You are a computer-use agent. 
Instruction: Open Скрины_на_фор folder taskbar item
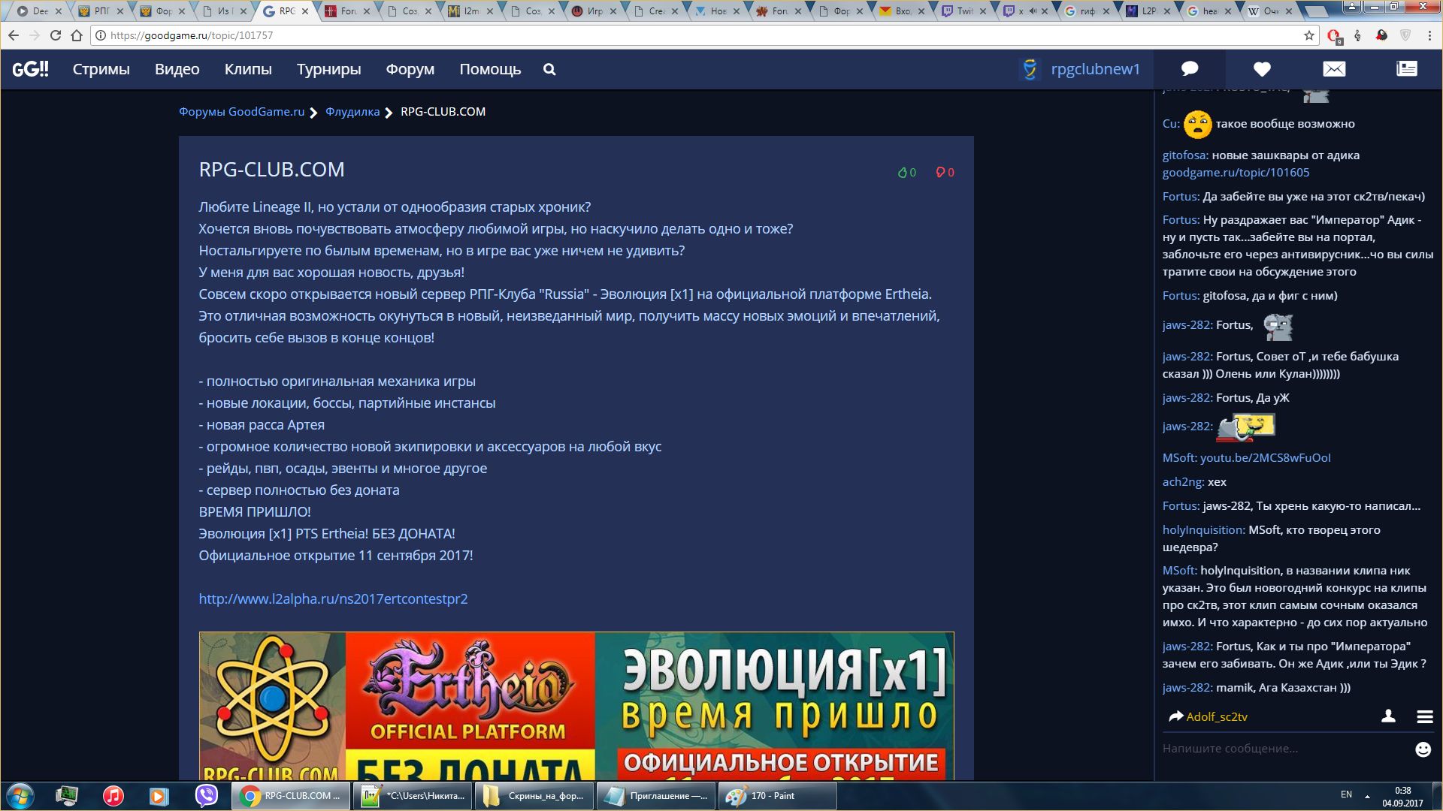(x=534, y=796)
